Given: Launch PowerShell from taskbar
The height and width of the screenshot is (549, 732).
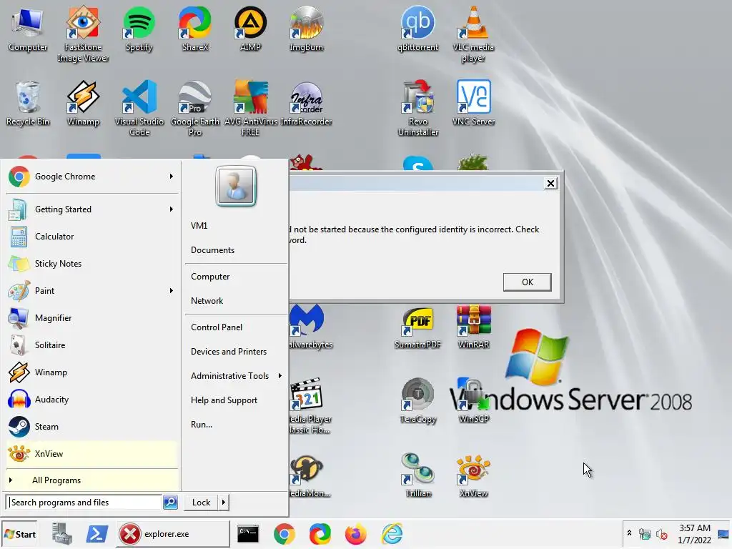Looking at the screenshot, I should [x=97, y=533].
